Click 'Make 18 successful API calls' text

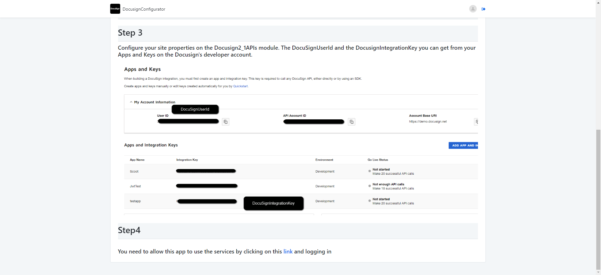point(393,188)
